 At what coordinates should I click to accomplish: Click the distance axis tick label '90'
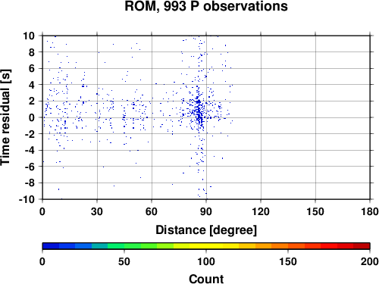click(206, 211)
